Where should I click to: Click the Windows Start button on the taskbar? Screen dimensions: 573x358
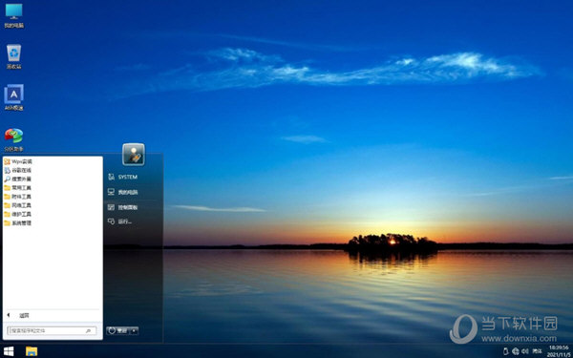(9, 351)
